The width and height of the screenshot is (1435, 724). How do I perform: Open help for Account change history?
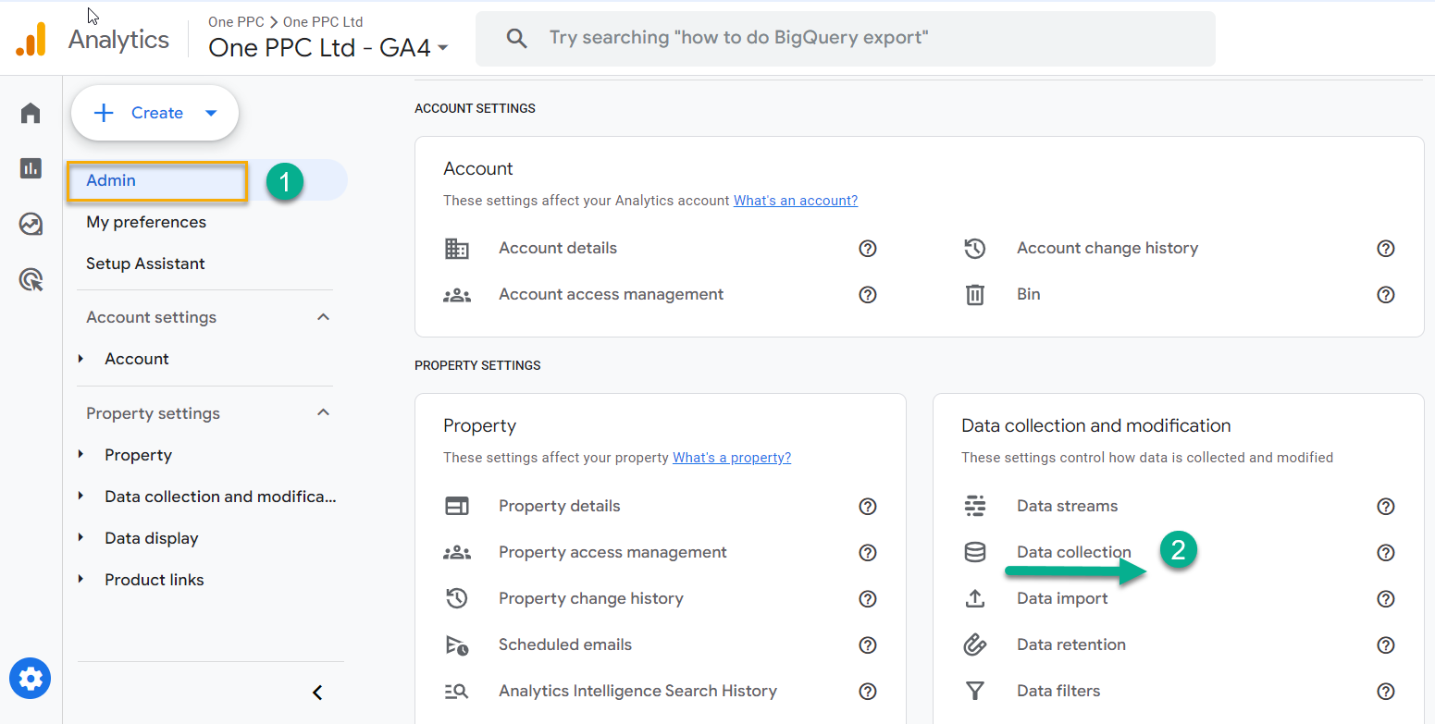coord(1385,248)
